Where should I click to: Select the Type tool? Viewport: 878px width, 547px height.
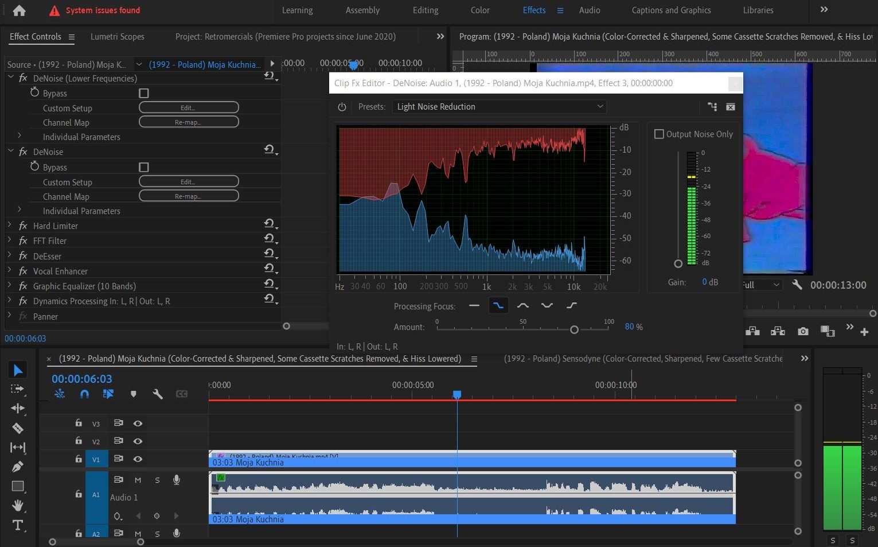(x=18, y=525)
